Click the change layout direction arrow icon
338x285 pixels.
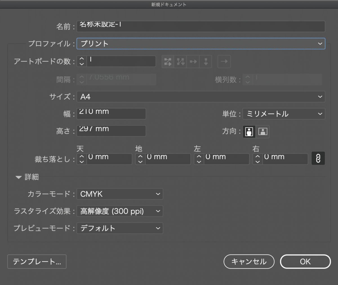pyautogui.click(x=224, y=62)
